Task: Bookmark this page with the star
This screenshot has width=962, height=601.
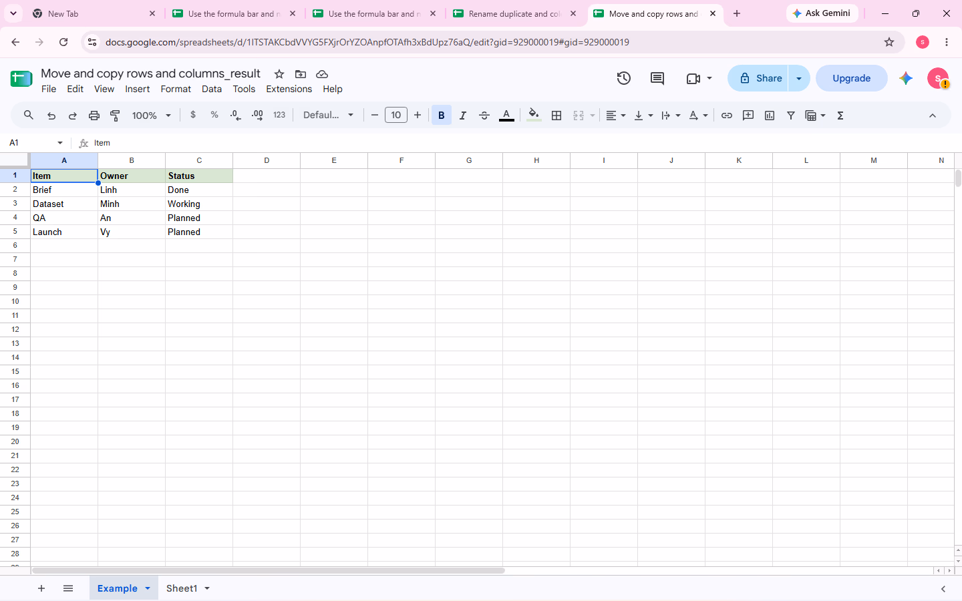Action: tap(889, 42)
